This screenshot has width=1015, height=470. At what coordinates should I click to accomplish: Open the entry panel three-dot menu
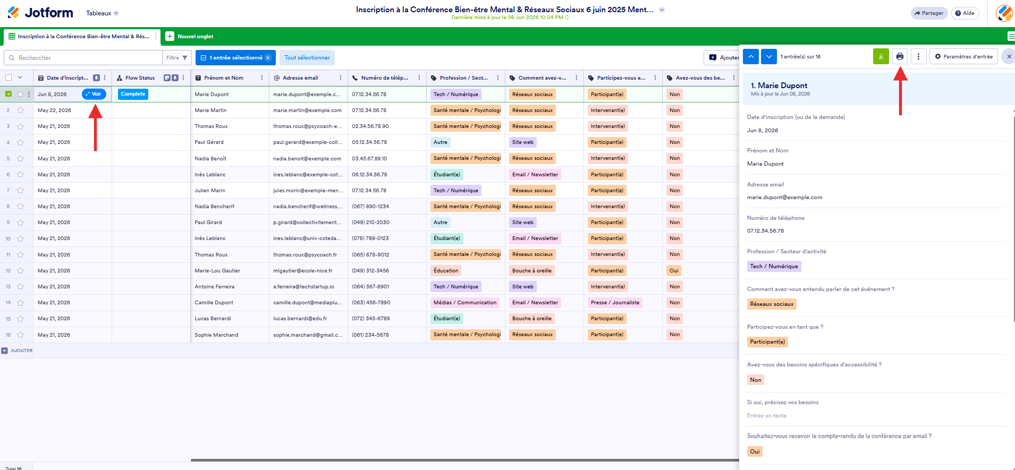pos(919,56)
